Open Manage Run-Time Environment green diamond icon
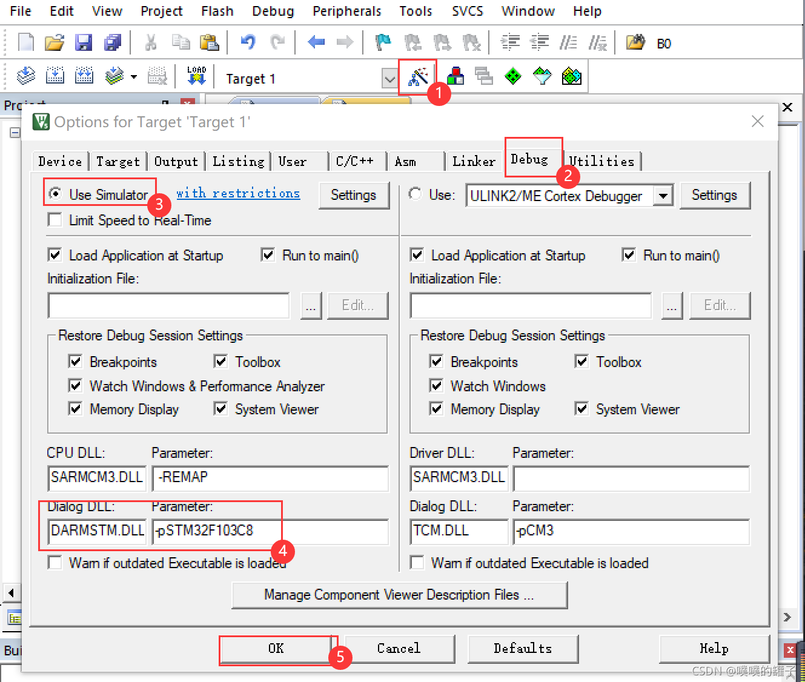 tap(513, 76)
